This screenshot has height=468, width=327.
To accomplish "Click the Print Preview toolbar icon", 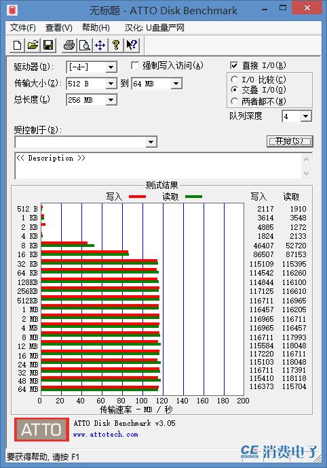I will click(85, 46).
